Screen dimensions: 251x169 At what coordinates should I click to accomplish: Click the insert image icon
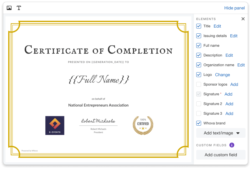[x=9, y=8]
